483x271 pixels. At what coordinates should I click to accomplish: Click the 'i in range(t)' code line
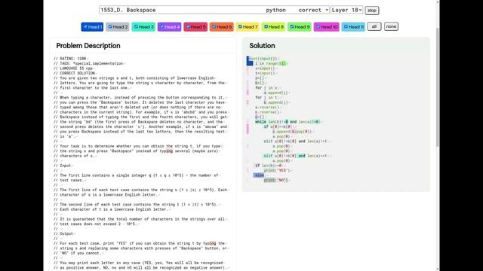(x=270, y=63)
